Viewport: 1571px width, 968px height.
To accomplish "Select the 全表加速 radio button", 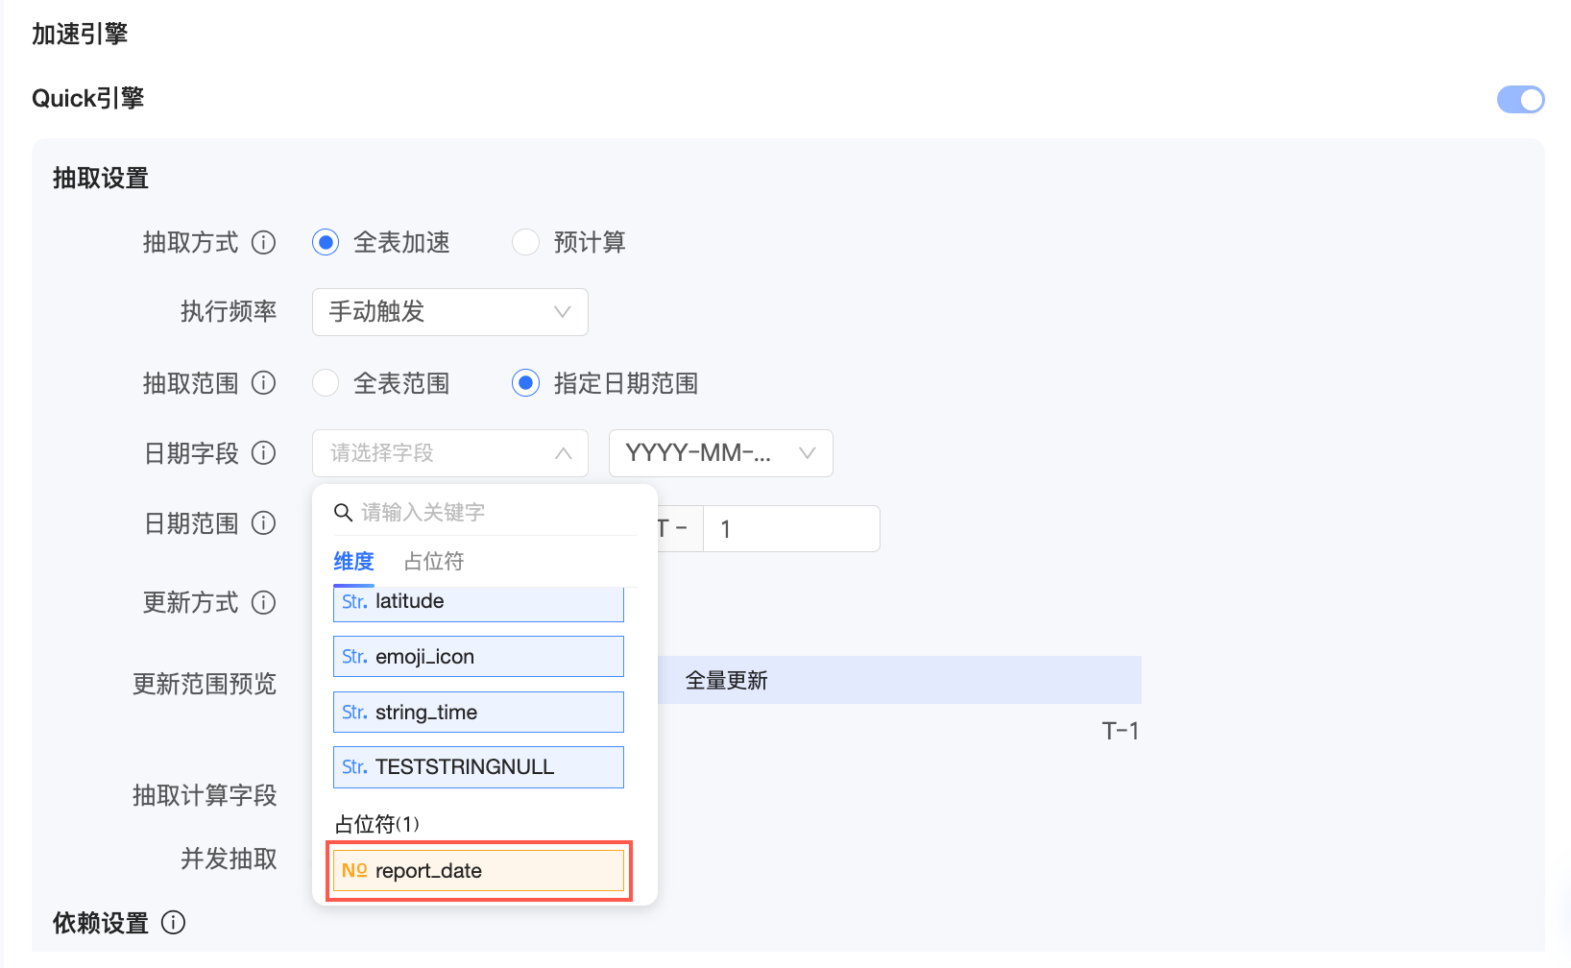I will 326,243.
